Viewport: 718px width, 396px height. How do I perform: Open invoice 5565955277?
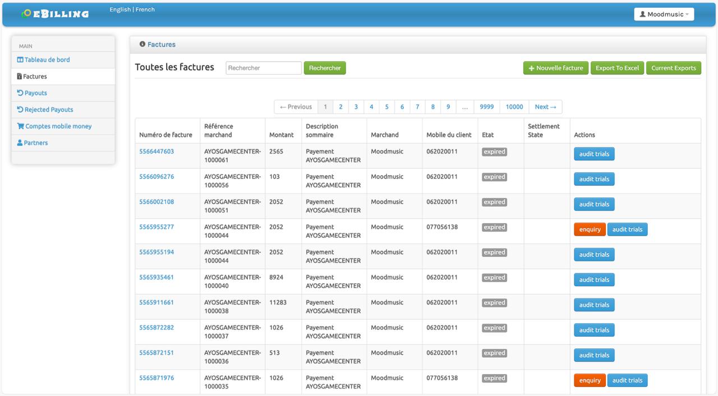click(x=157, y=227)
